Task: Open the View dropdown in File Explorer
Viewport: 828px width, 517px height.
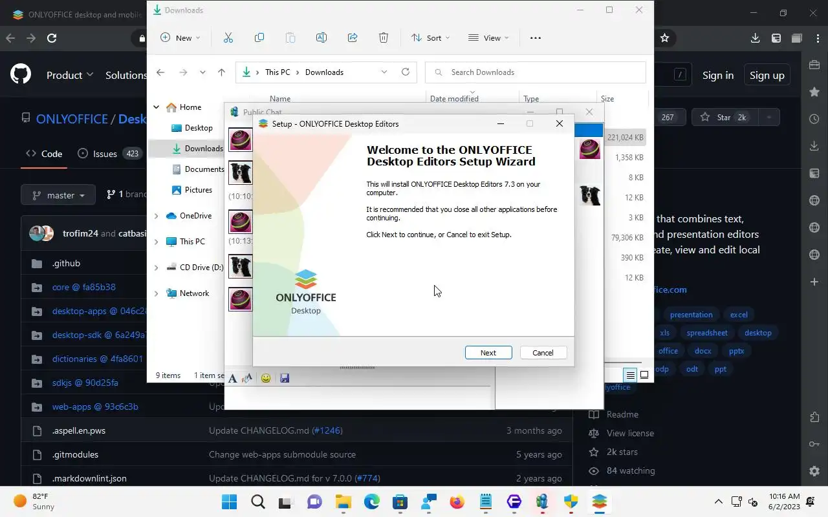Action: click(x=488, y=38)
